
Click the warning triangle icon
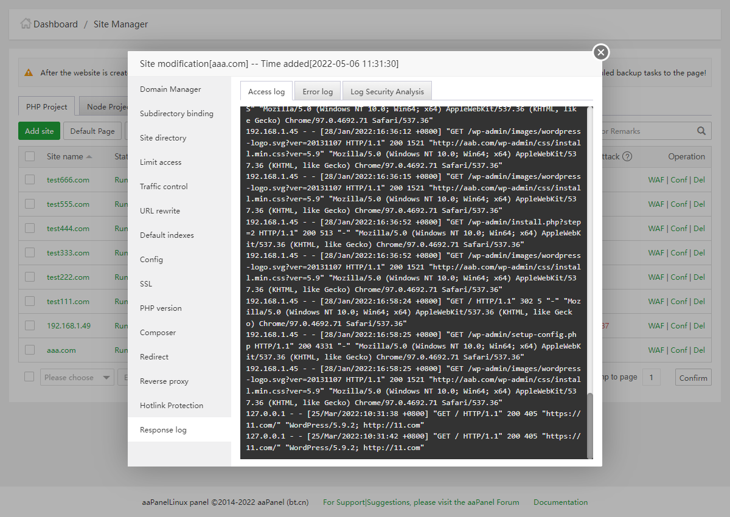(x=29, y=72)
